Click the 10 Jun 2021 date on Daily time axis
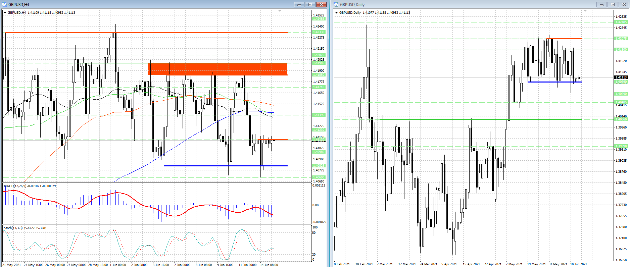Viewport: 630px width, 267px height. pyautogui.click(x=579, y=264)
